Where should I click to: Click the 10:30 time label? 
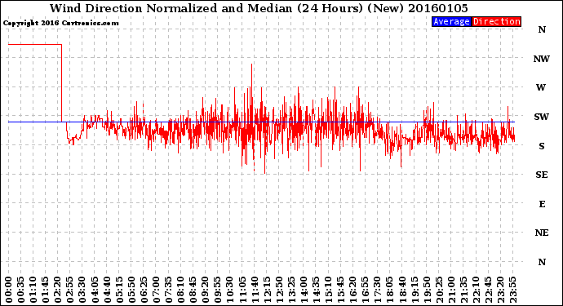(x=230, y=290)
